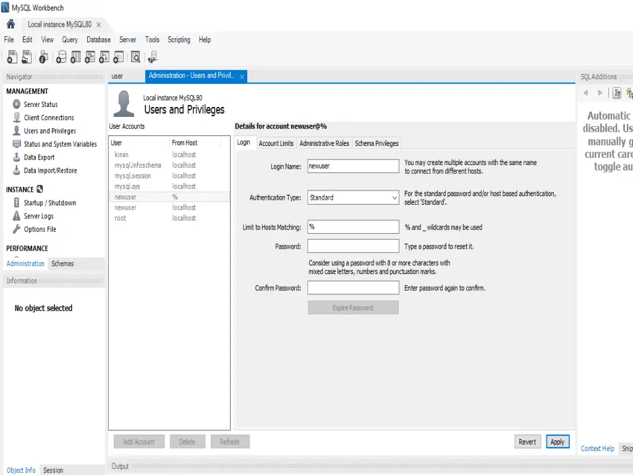This screenshot has height=475, width=633.
Task: Click the Apply button
Action: [x=558, y=442]
